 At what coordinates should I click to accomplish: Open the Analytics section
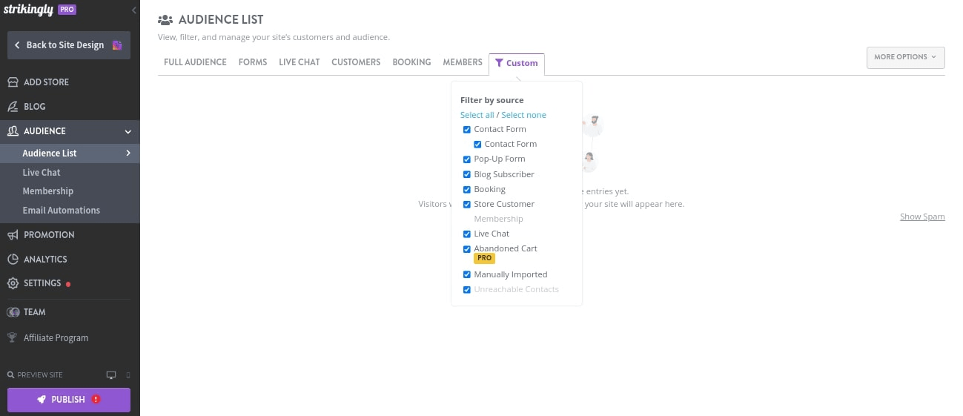pos(45,260)
